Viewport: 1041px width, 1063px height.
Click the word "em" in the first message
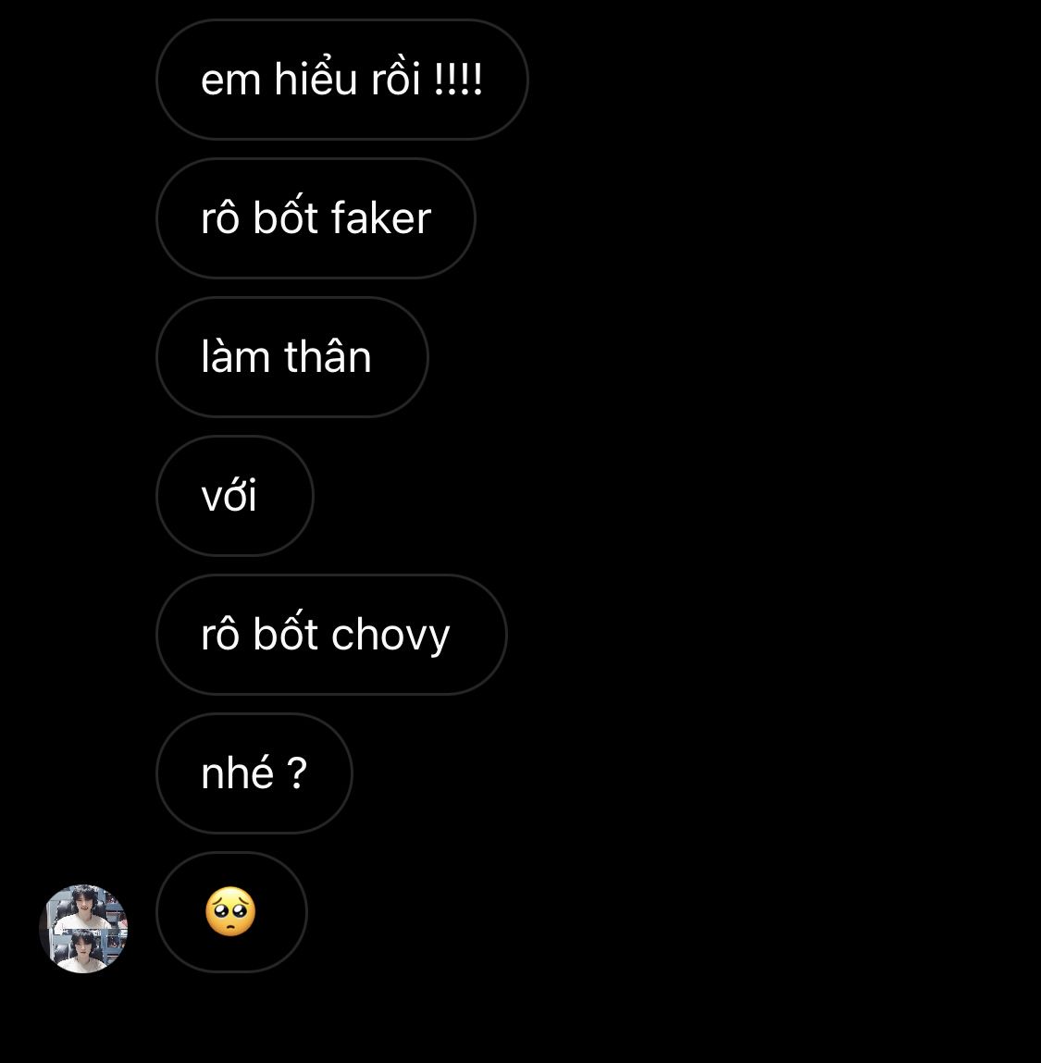click(x=230, y=80)
